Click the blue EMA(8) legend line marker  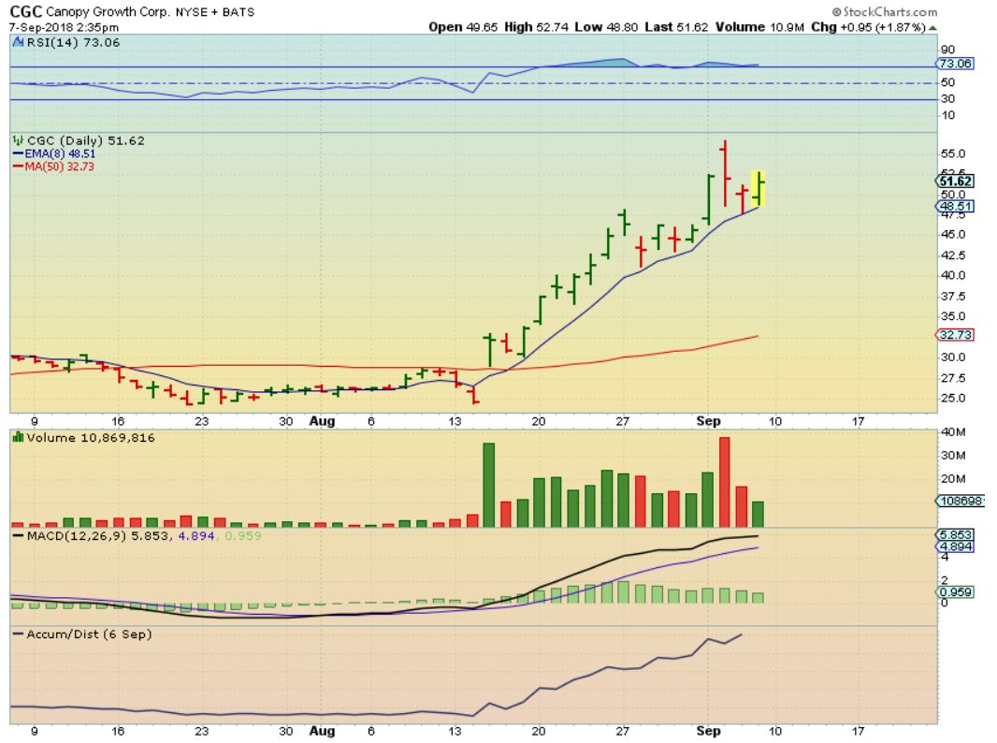[18, 154]
